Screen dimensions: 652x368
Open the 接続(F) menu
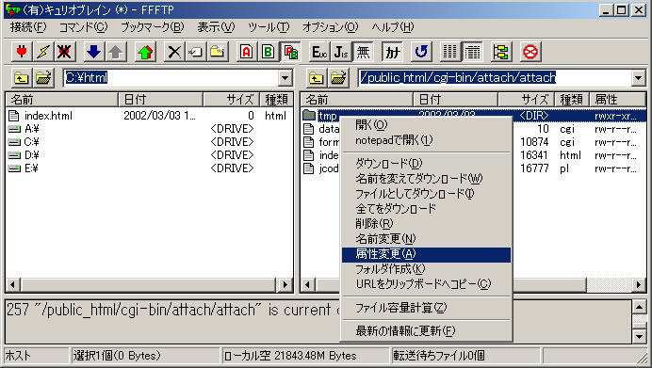[x=28, y=27]
